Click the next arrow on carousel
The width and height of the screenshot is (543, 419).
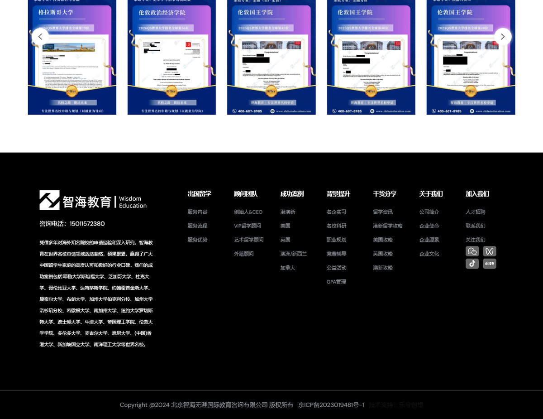[x=503, y=37]
